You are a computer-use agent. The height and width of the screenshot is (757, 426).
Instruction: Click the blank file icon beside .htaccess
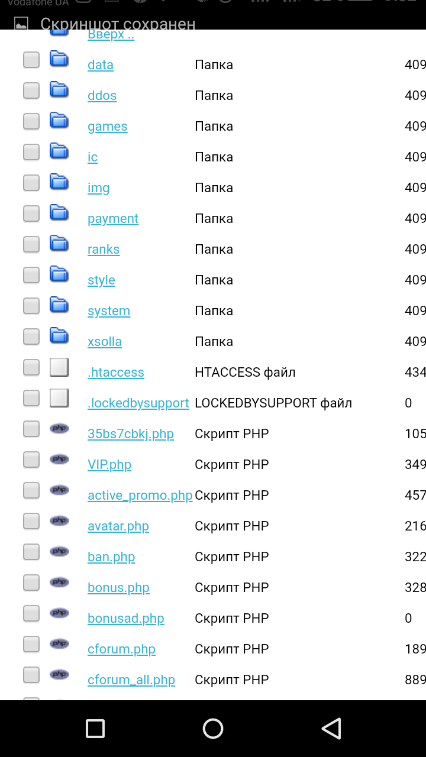click(59, 367)
